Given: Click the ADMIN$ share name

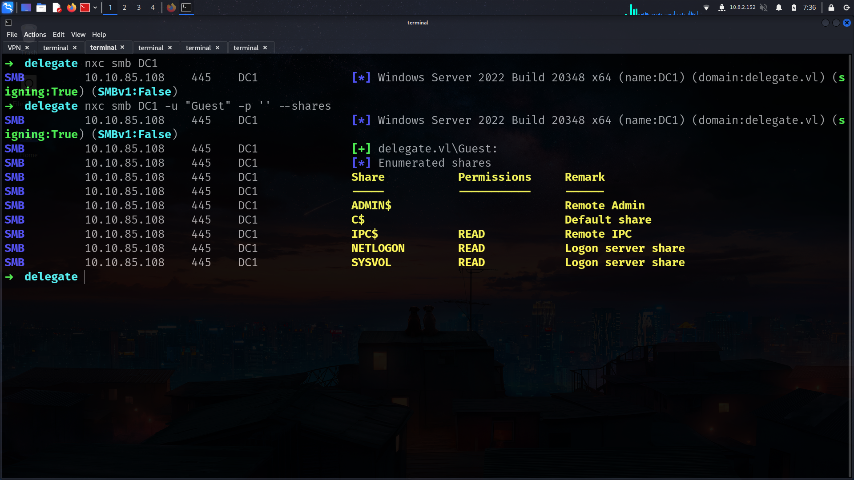Looking at the screenshot, I should [x=371, y=206].
